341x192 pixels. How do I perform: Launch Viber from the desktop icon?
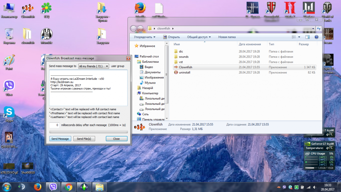pyautogui.click(x=9, y=86)
